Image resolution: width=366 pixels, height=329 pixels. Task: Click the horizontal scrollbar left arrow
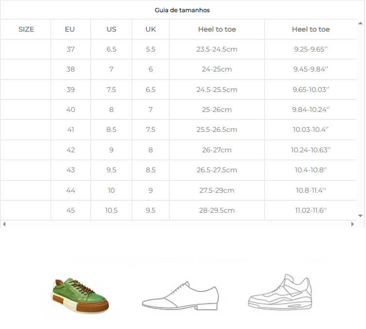click(4, 224)
